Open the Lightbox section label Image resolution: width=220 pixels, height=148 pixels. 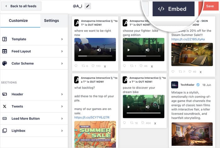pyautogui.click(x=19, y=131)
